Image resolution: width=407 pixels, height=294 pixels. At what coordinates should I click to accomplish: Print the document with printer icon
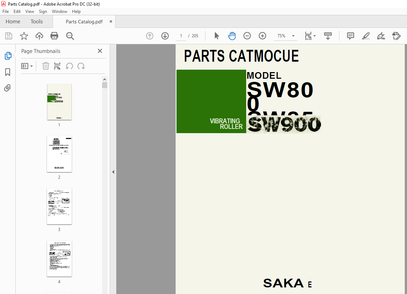(54, 36)
